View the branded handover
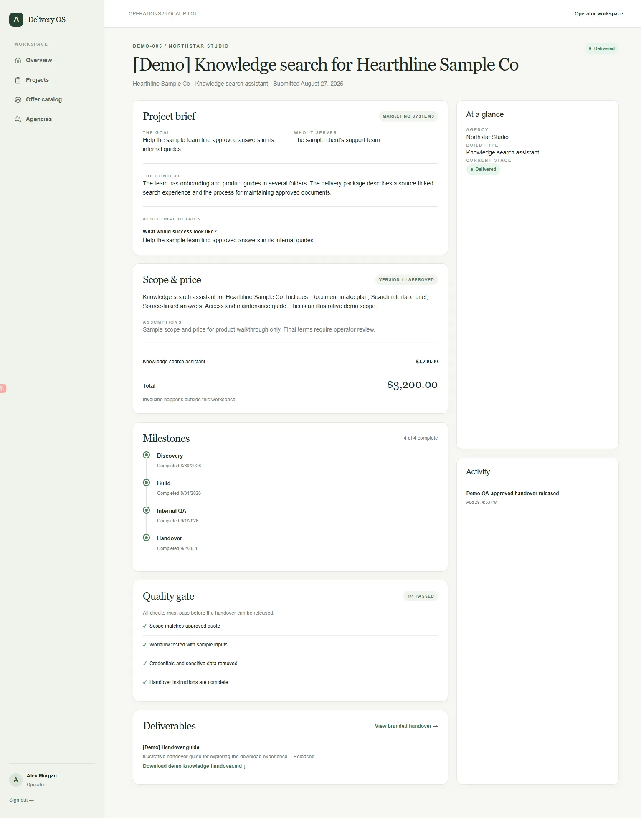Viewport: 641px width, 818px height. 406,726
